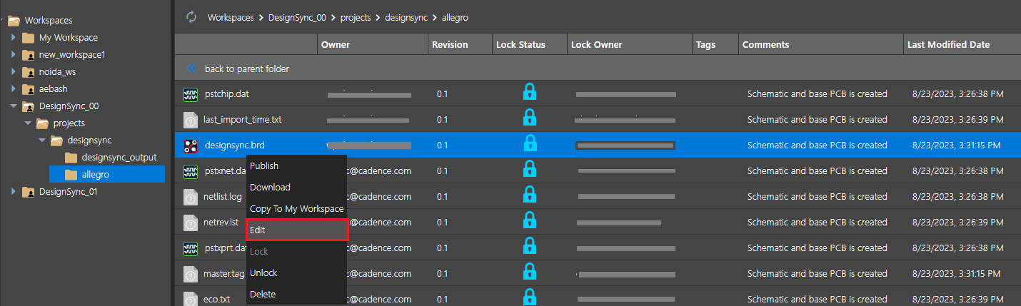Collapse the designsync tree node
Viewport: 1021px width, 306px height.
point(41,141)
